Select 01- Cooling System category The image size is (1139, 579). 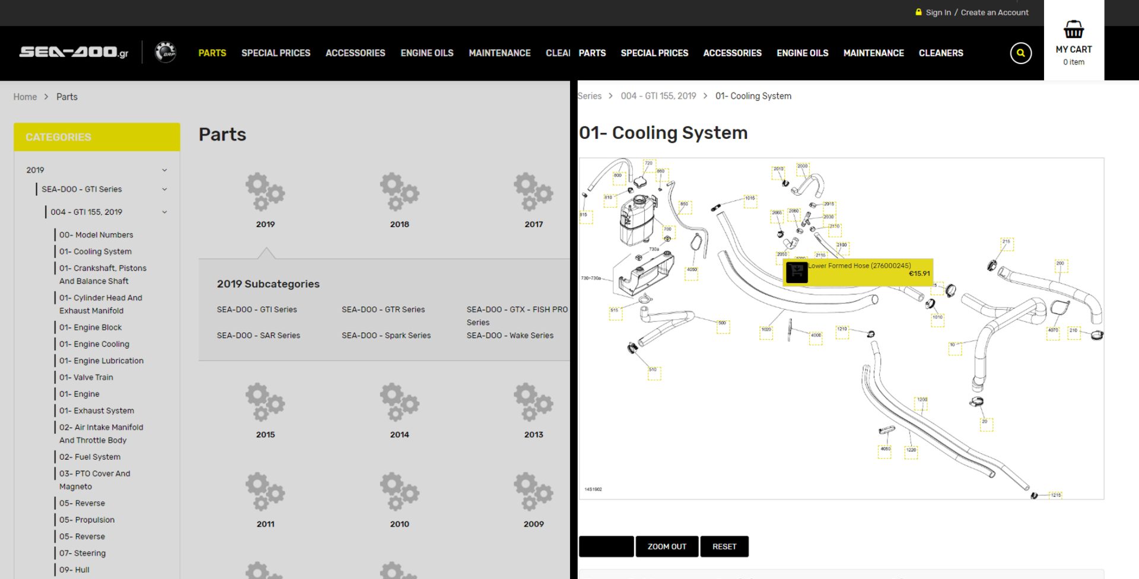coord(96,252)
